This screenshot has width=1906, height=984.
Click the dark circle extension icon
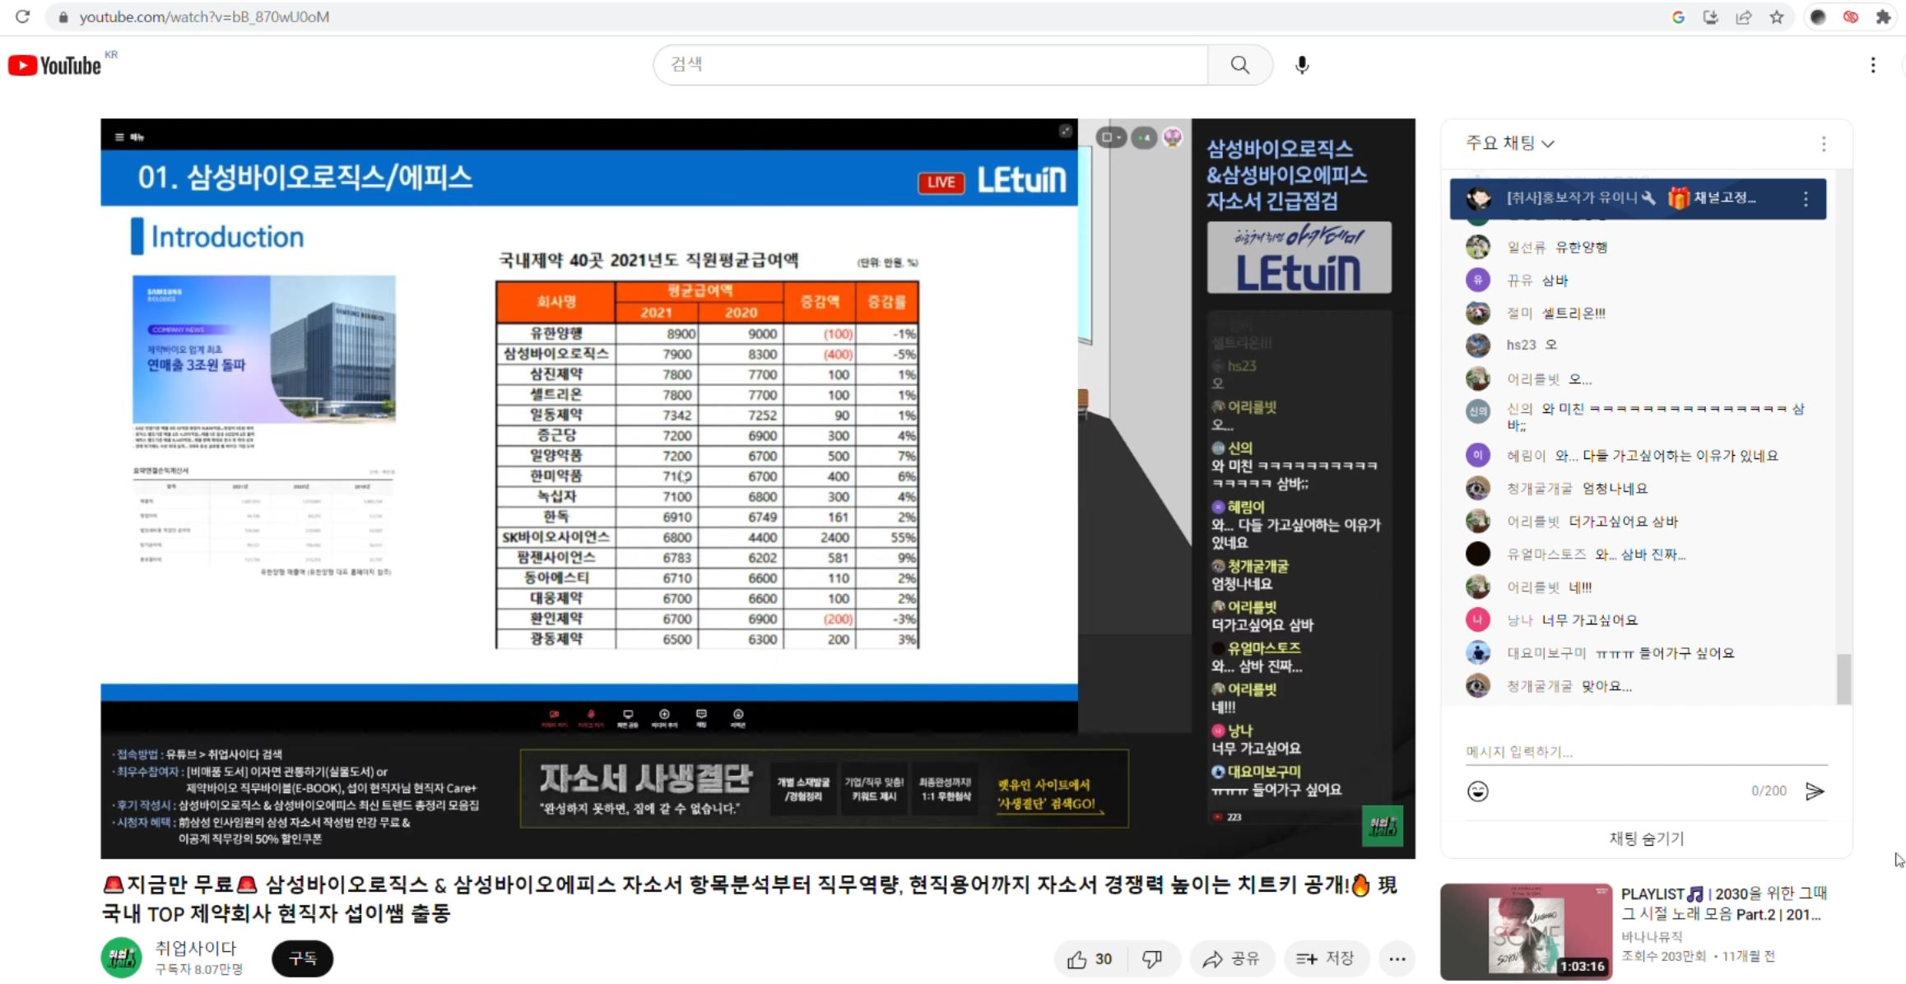(1818, 16)
